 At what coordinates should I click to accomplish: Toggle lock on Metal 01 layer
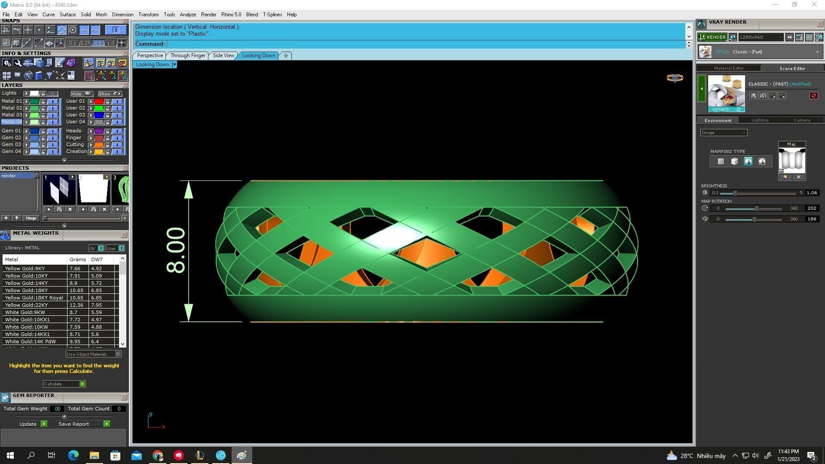[x=43, y=101]
